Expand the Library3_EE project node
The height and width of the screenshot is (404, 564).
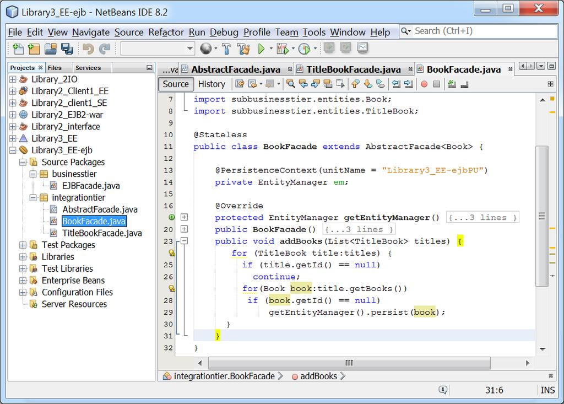13,139
